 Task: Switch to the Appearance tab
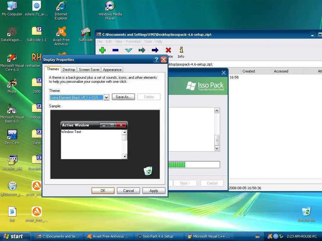pyautogui.click(x=112, y=70)
